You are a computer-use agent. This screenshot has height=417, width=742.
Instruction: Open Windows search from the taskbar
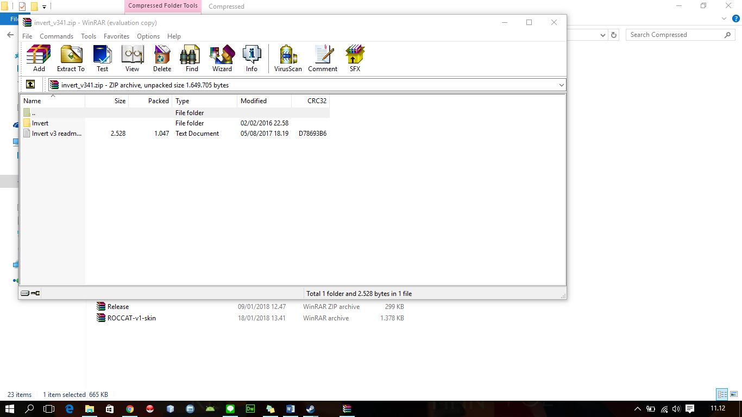tap(29, 409)
